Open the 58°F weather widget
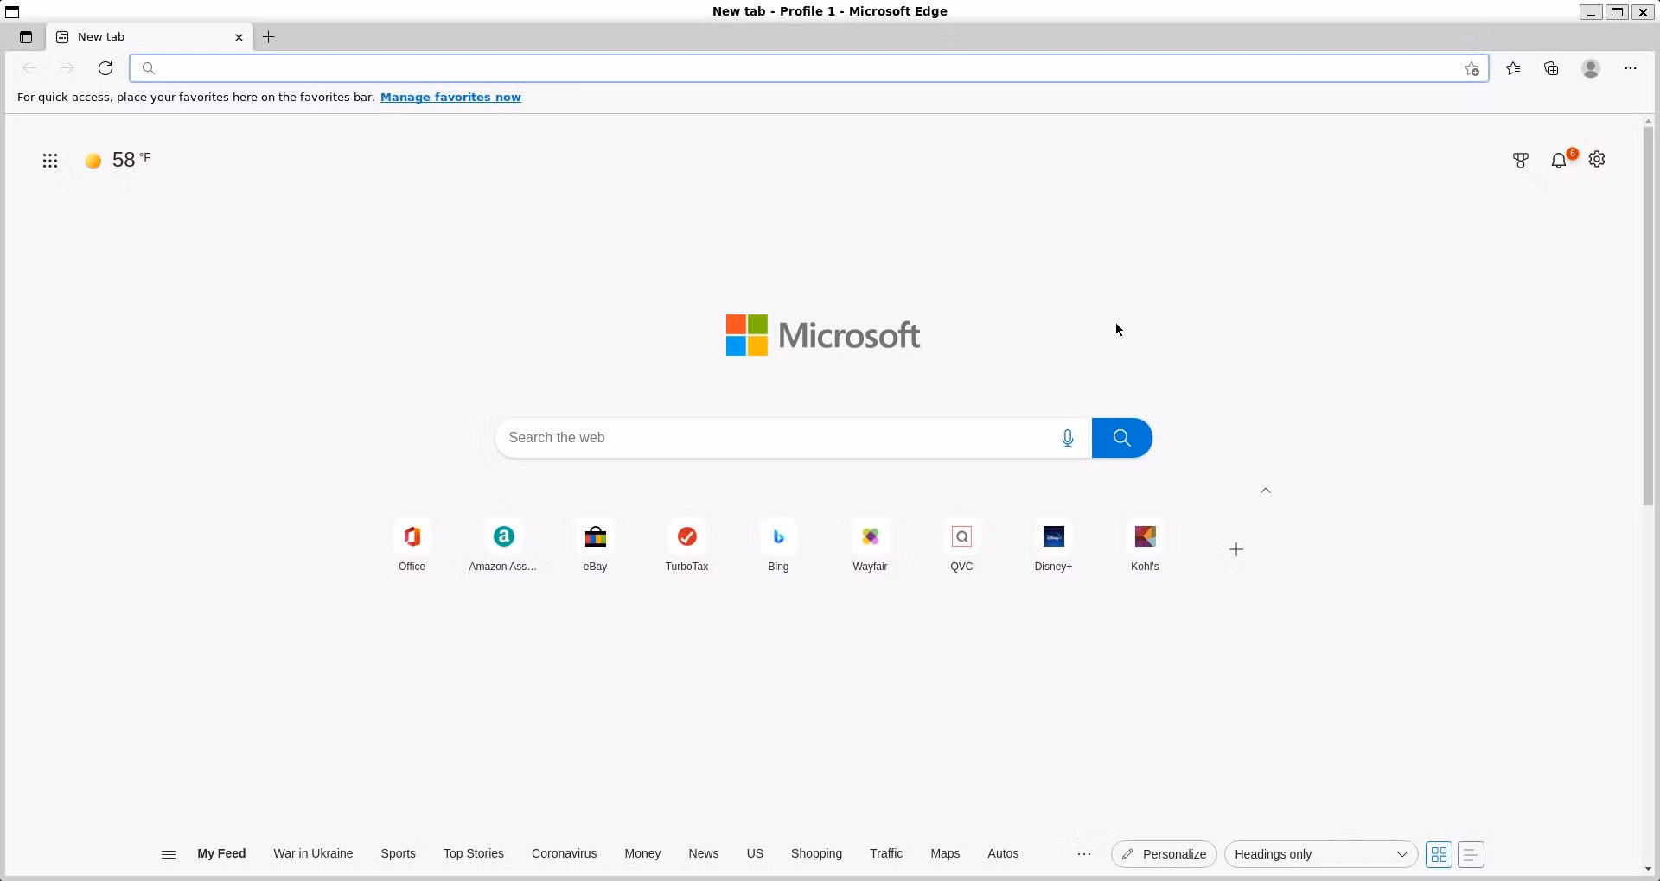The width and height of the screenshot is (1660, 881). pyautogui.click(x=118, y=160)
